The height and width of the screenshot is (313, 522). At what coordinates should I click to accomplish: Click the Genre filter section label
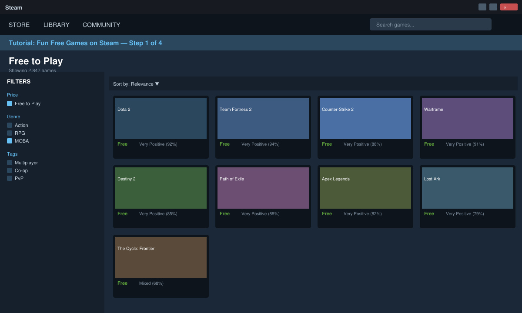click(13, 117)
